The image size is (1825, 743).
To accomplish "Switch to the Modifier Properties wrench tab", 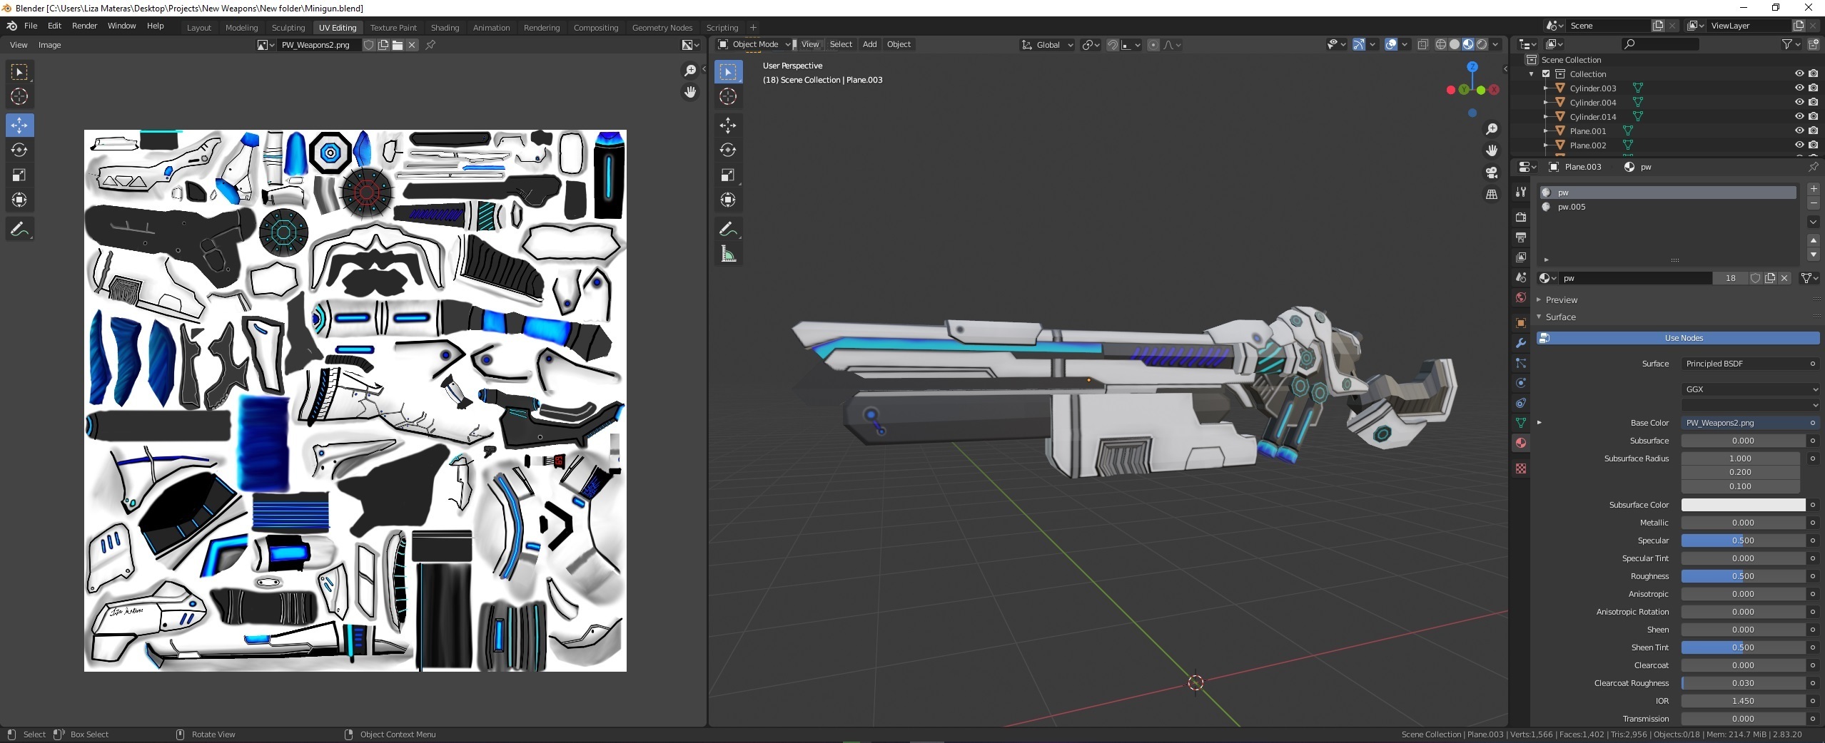I will coord(1521,344).
